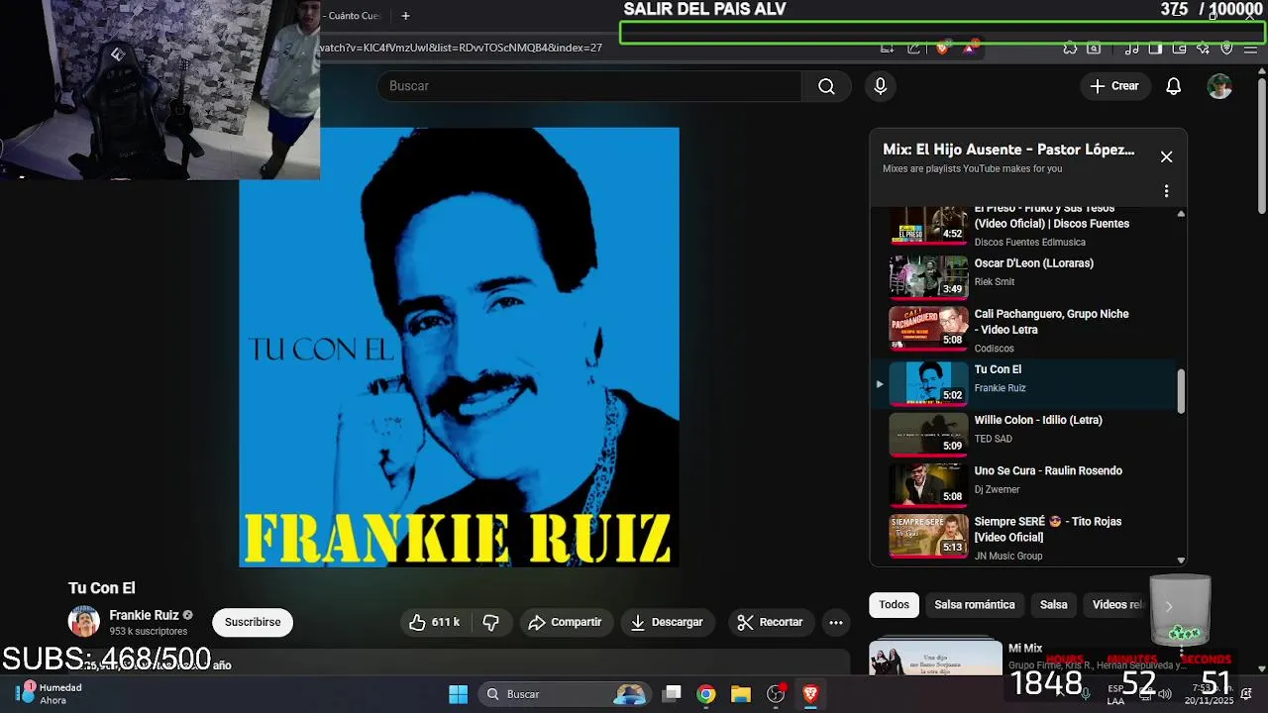Click the search magnifier button
The width and height of the screenshot is (1268, 713).
[x=826, y=86]
